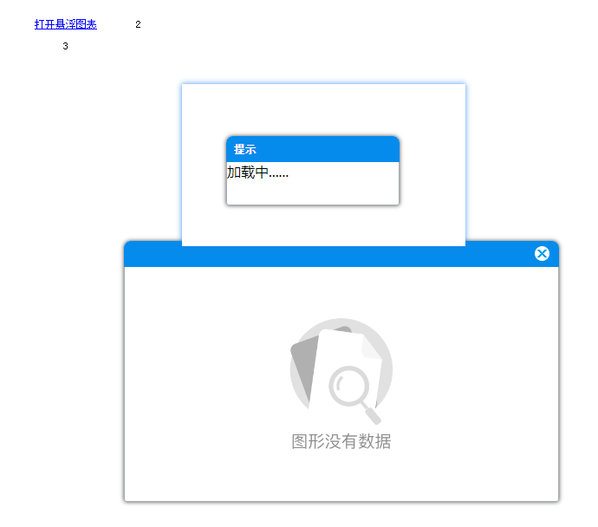Click the 图形没有数据 empty-state text

pyautogui.click(x=341, y=441)
